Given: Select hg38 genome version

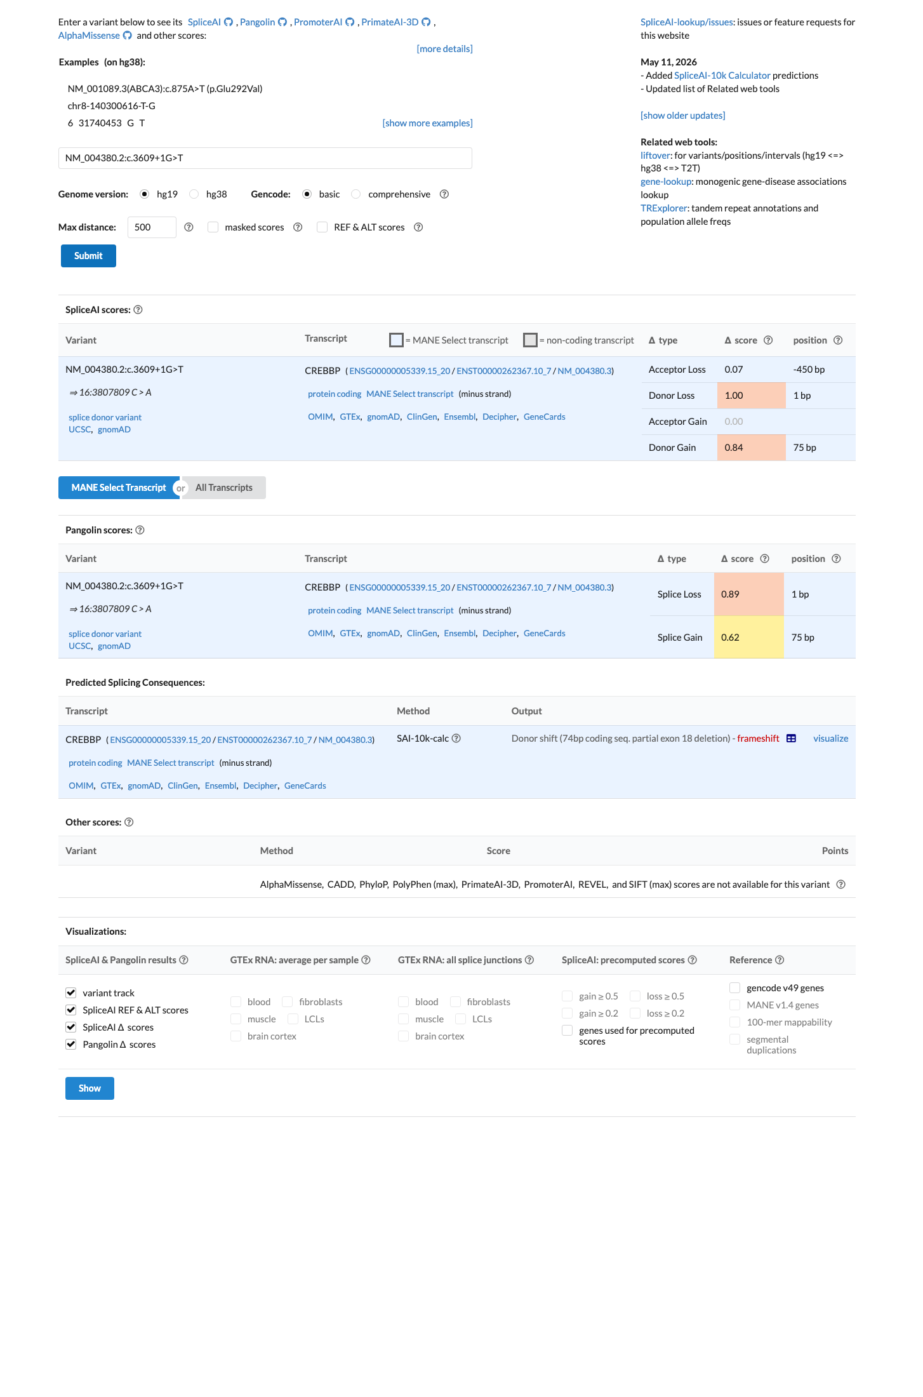Looking at the screenshot, I should point(194,194).
